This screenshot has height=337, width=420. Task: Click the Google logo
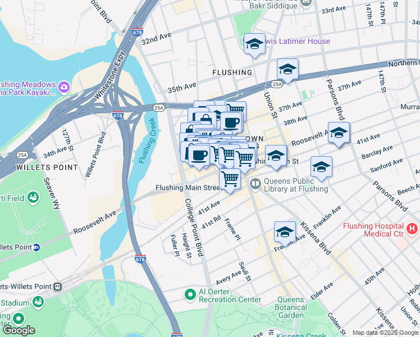(19, 331)
